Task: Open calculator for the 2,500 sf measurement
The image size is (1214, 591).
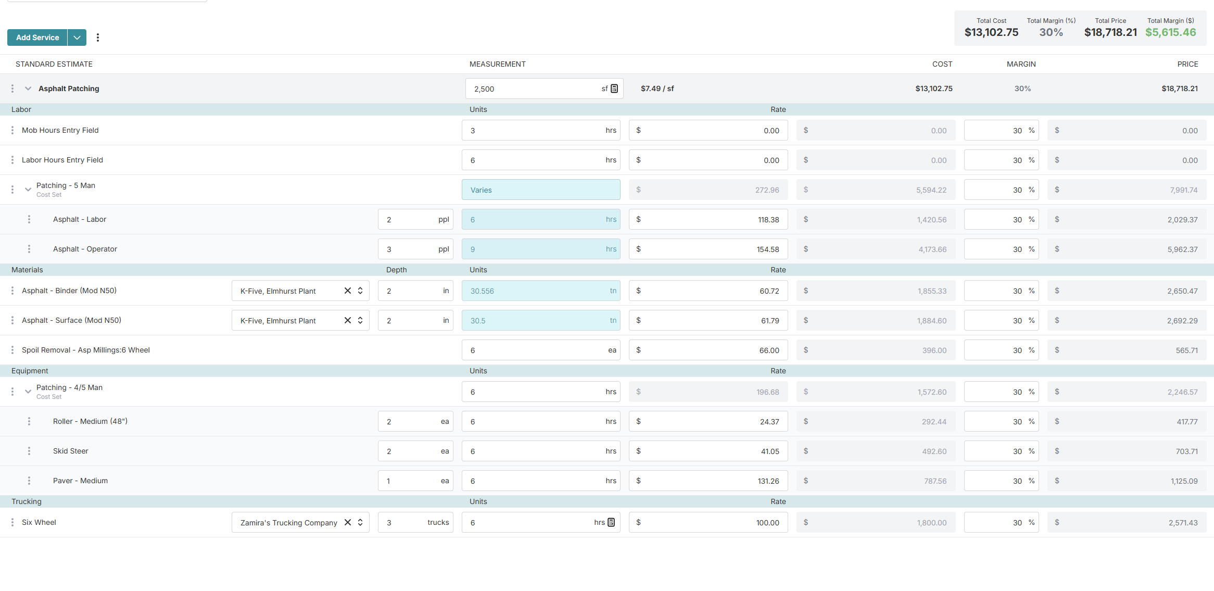Action: (614, 89)
